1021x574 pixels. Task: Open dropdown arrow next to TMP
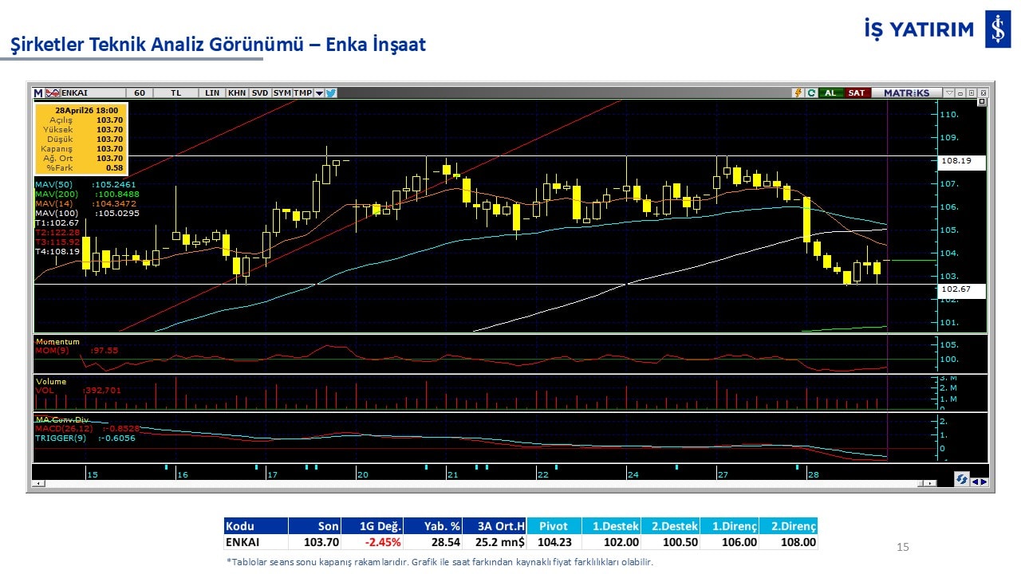(319, 92)
